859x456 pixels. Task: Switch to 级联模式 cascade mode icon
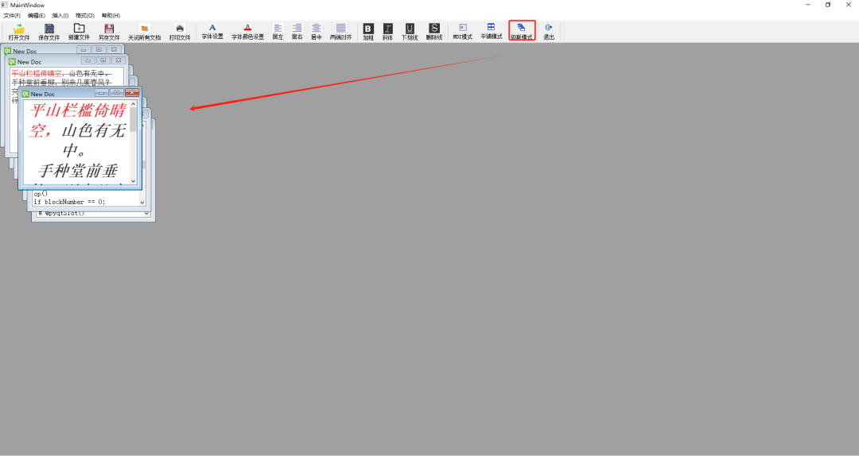point(521,27)
